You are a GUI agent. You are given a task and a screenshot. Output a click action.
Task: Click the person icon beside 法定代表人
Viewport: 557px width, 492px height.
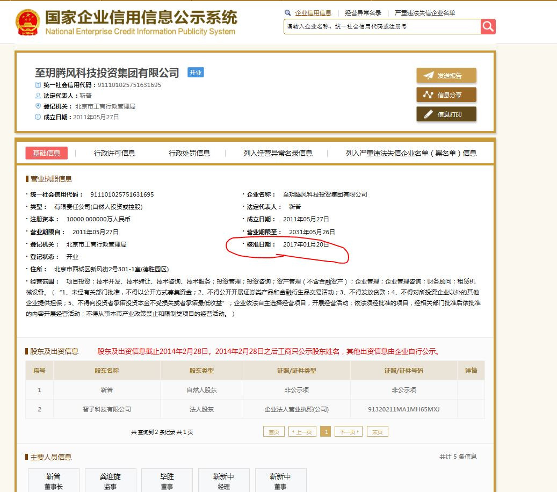click(38, 96)
